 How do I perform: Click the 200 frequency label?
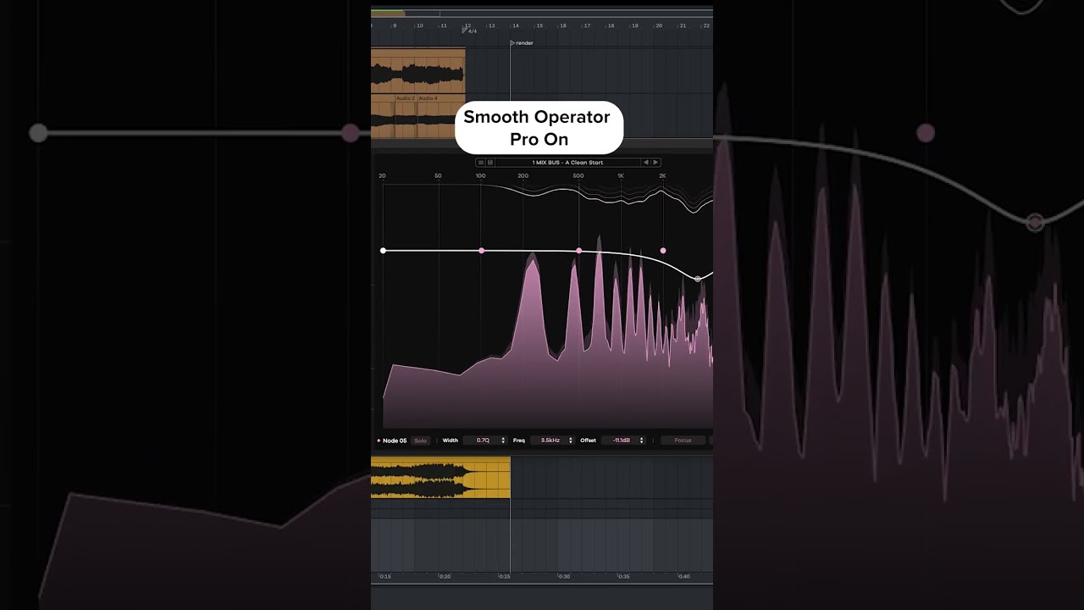click(523, 175)
